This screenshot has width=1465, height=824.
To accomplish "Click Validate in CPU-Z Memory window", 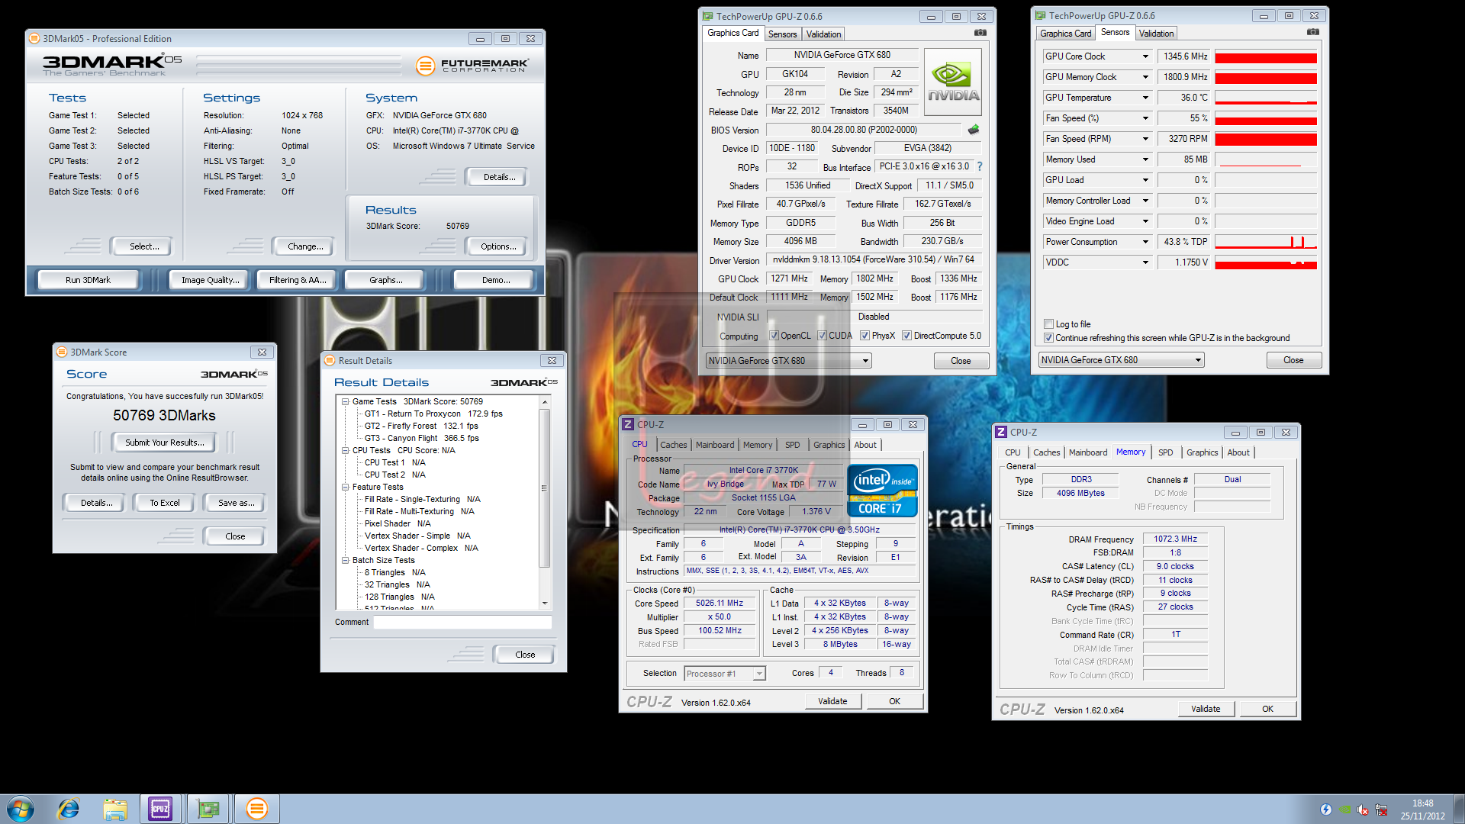I will point(1206,709).
